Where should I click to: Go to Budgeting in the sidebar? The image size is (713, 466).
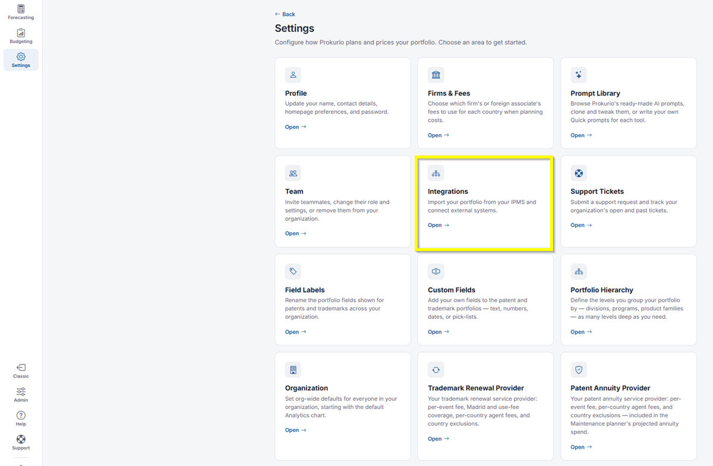click(x=21, y=36)
